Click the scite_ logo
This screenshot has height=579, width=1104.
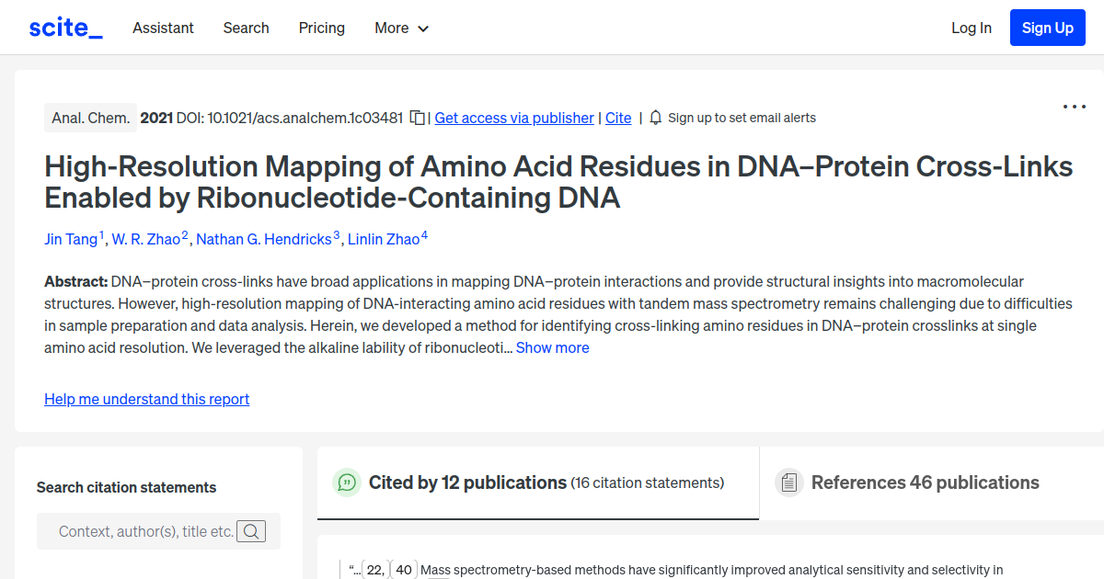pyautogui.click(x=64, y=27)
